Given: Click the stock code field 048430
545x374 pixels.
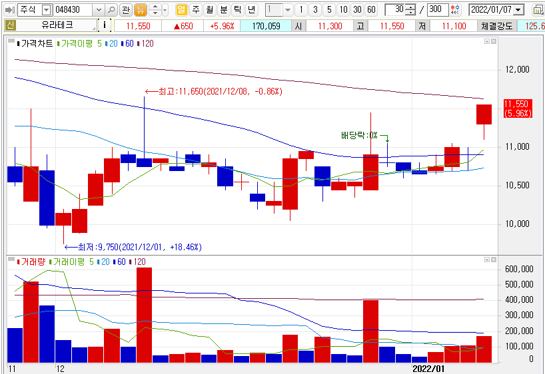Looking at the screenshot, I should (73, 10).
